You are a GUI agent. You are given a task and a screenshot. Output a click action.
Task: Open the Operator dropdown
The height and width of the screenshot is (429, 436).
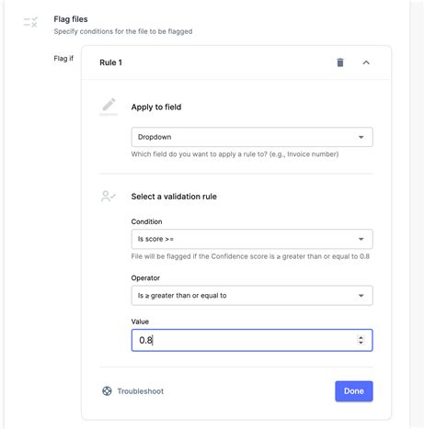pos(252,296)
